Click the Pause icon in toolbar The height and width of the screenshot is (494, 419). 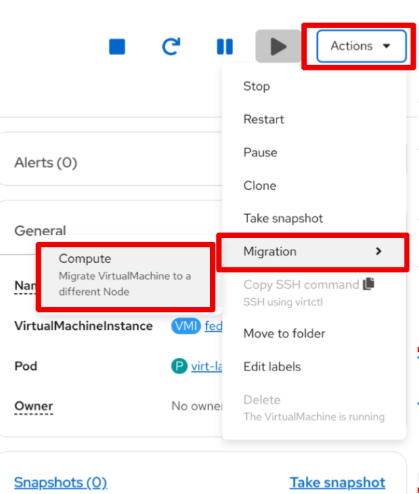pyautogui.click(x=225, y=47)
